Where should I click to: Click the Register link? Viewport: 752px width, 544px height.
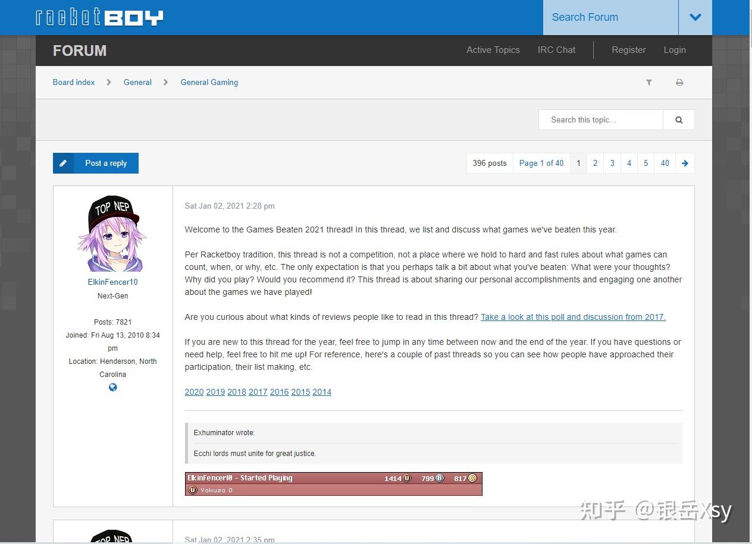pos(628,50)
